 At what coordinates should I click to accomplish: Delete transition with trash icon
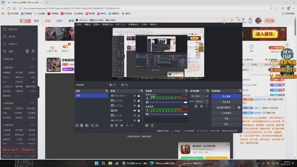(201, 106)
